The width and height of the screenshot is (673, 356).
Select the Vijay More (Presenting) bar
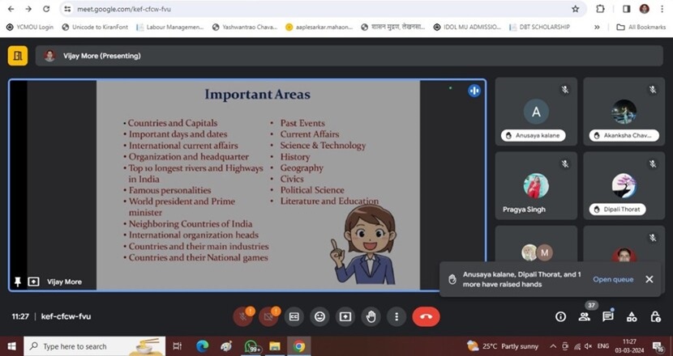click(x=349, y=56)
